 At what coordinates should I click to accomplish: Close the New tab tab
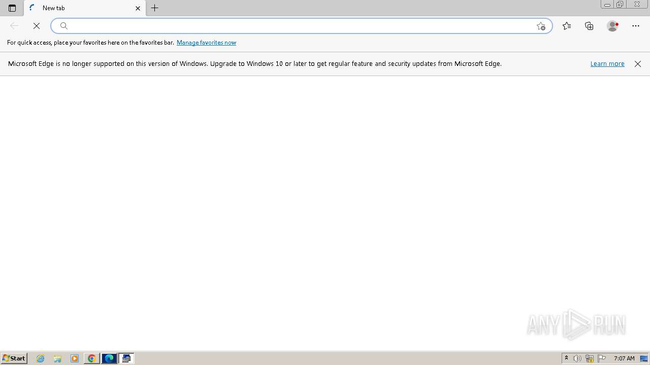point(138,8)
